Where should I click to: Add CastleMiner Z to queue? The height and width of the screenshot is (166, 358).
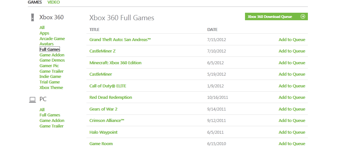292,51
